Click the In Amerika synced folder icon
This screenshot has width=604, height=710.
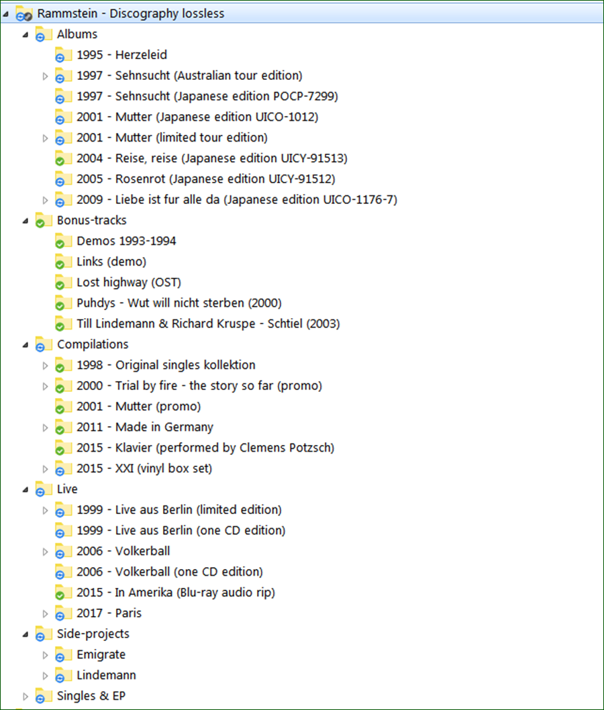click(63, 593)
